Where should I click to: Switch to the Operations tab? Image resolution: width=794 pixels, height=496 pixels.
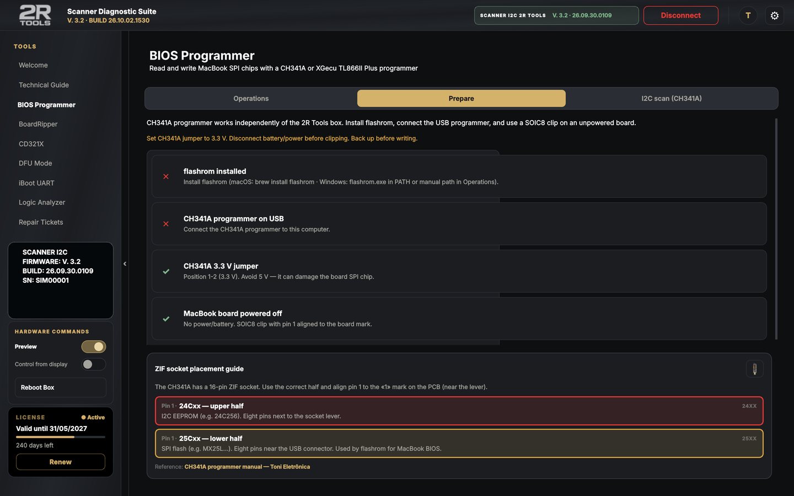pos(251,99)
